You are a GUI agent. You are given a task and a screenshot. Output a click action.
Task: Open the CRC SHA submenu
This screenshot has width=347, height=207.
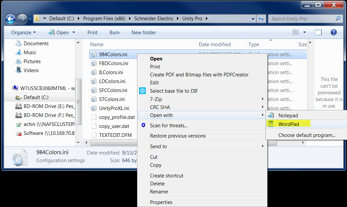coord(202,107)
